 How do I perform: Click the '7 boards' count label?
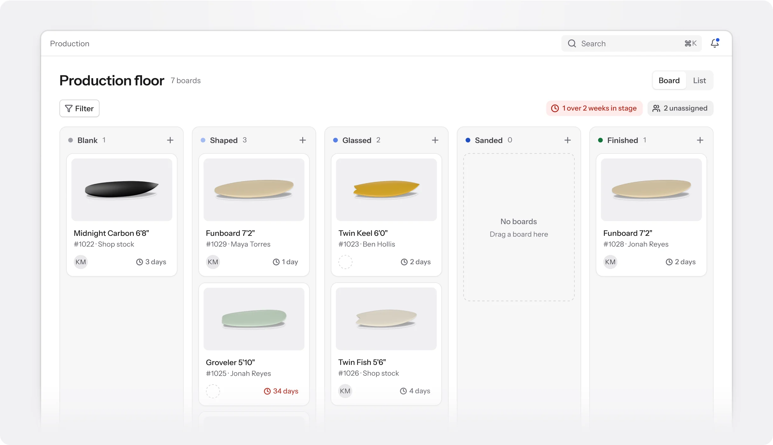pos(186,80)
